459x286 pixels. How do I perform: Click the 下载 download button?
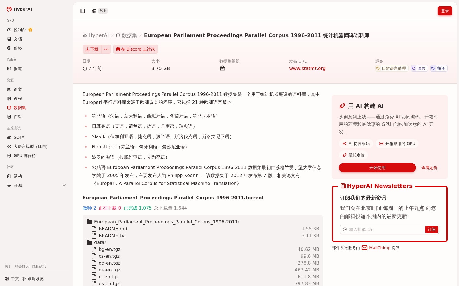(92, 49)
